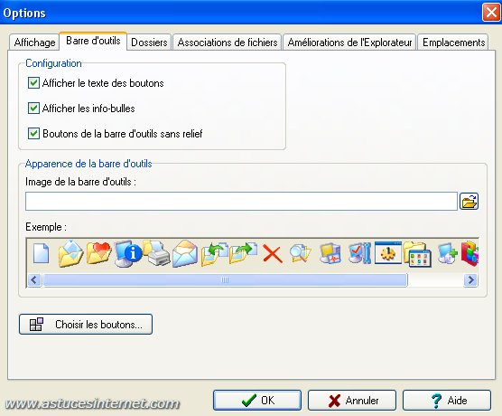Uncheck Afficher les info-bulles
Screen dimensions: 502x416
click(33, 109)
